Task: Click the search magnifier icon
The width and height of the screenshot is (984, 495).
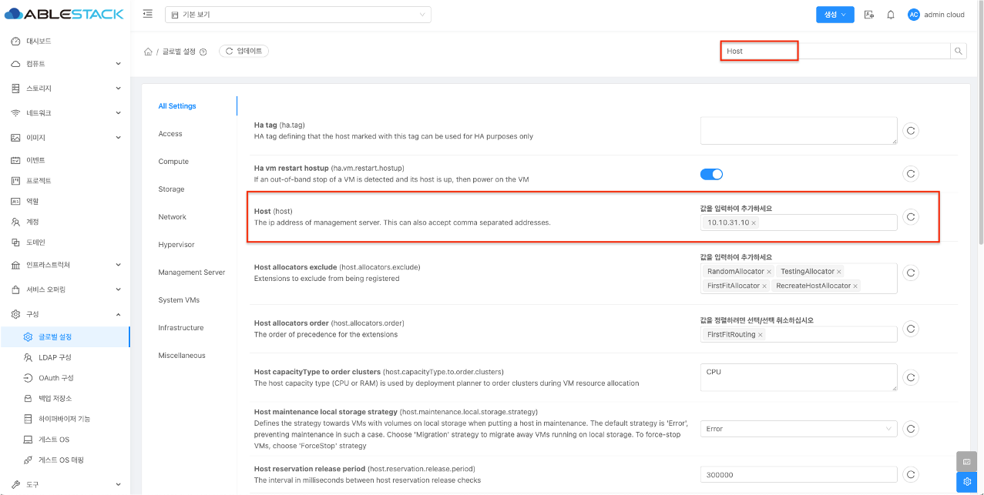Action: [959, 51]
